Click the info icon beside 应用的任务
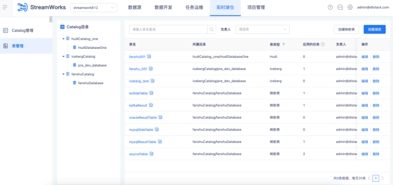The height and width of the screenshot is (185, 393). [323, 44]
